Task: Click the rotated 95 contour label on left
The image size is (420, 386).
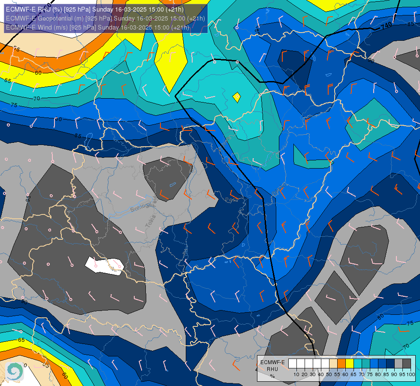Action: pos(28,199)
